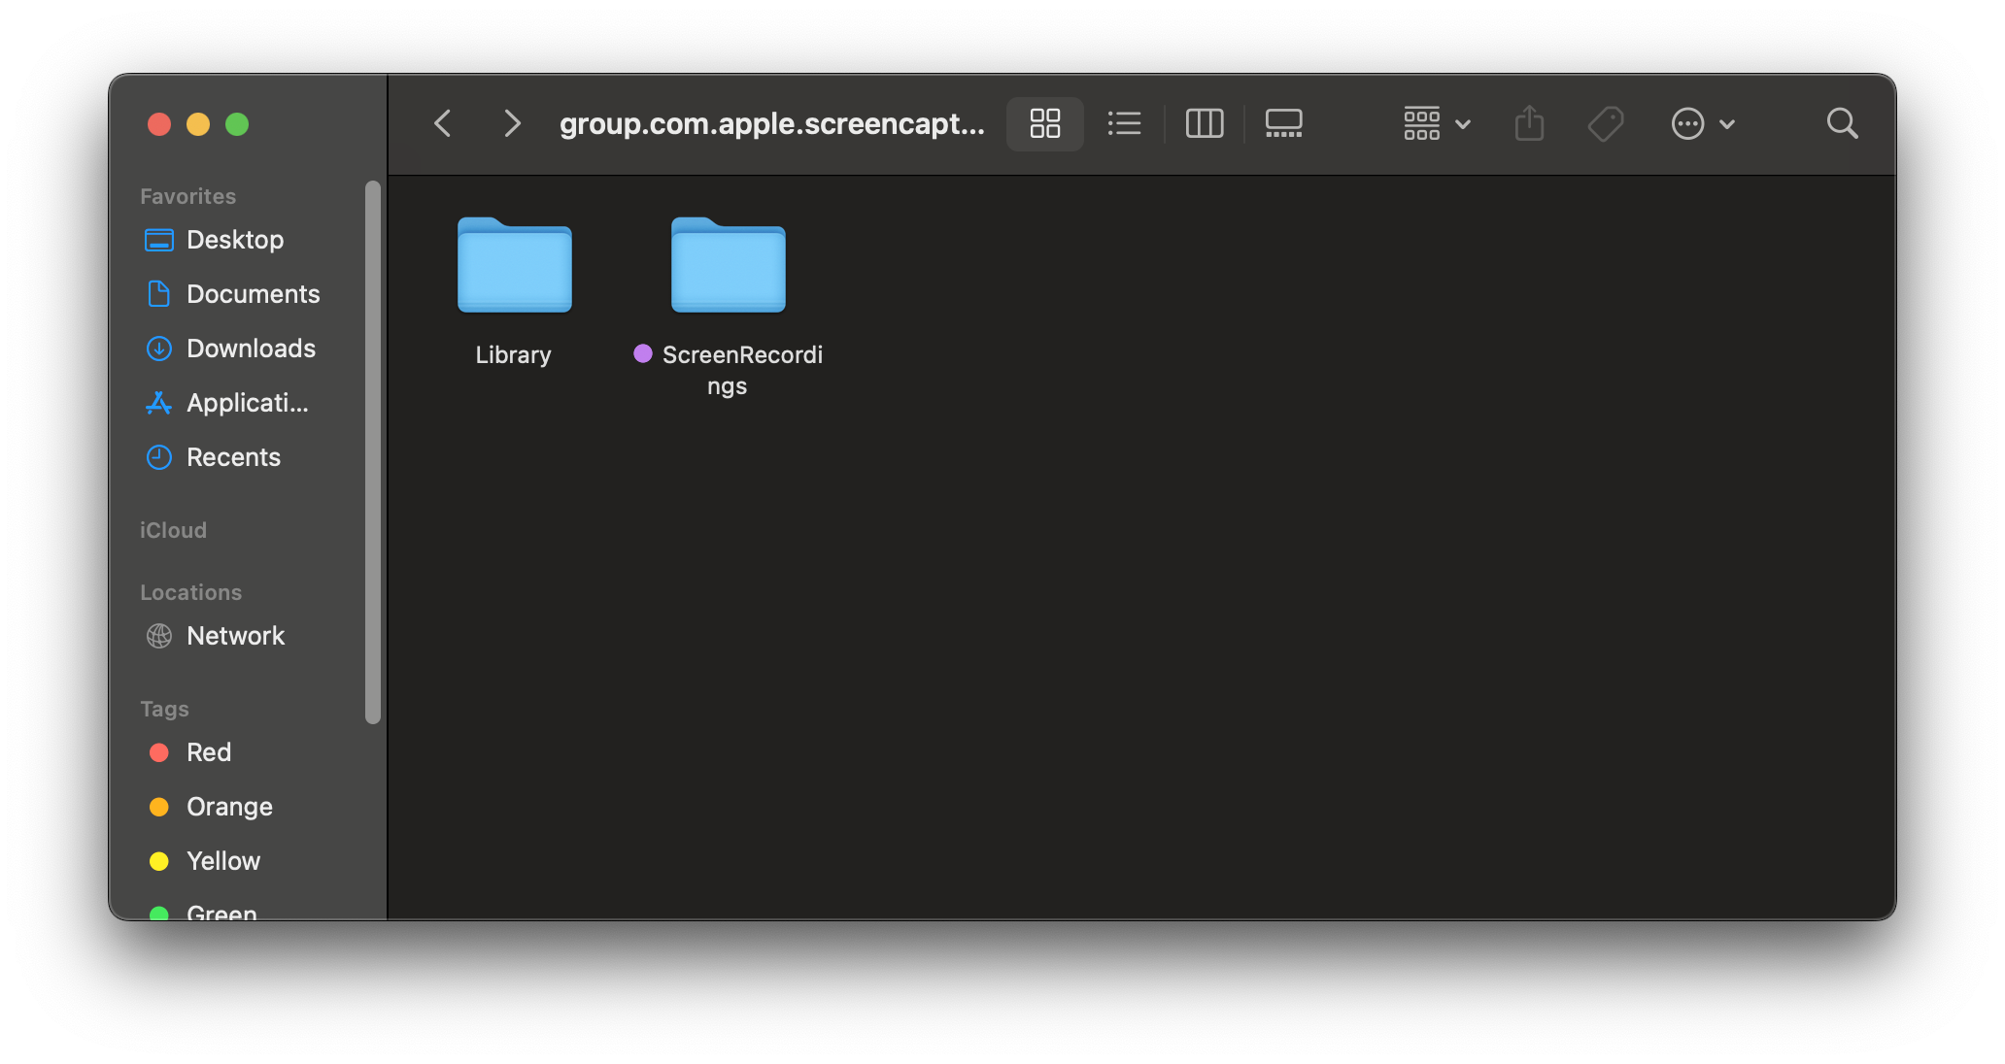Click the sidebar scrollbar
Screen dimensions: 2005x1064
(373, 451)
